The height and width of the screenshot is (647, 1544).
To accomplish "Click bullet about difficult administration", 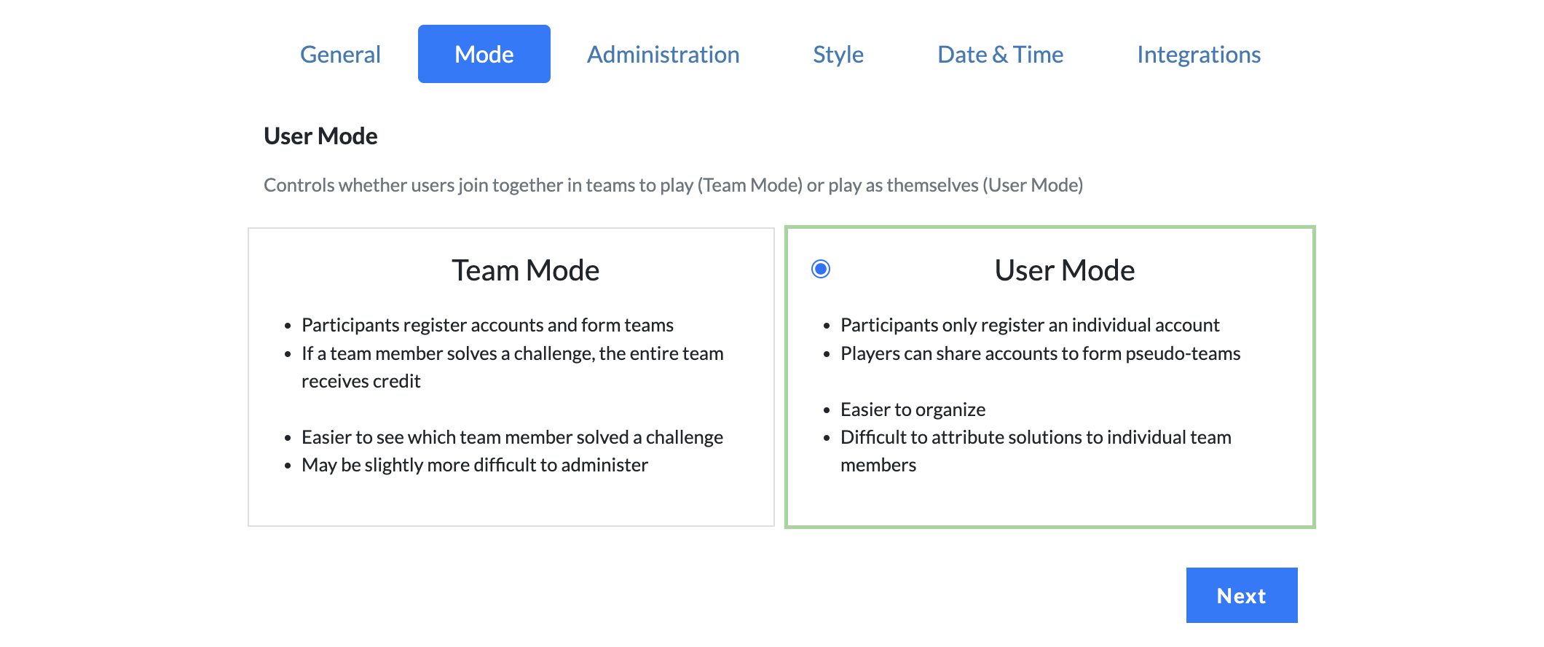I will pos(473,465).
